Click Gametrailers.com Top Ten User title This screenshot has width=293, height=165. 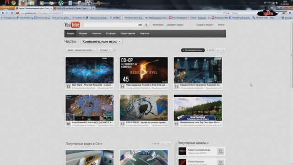(x=201, y=122)
